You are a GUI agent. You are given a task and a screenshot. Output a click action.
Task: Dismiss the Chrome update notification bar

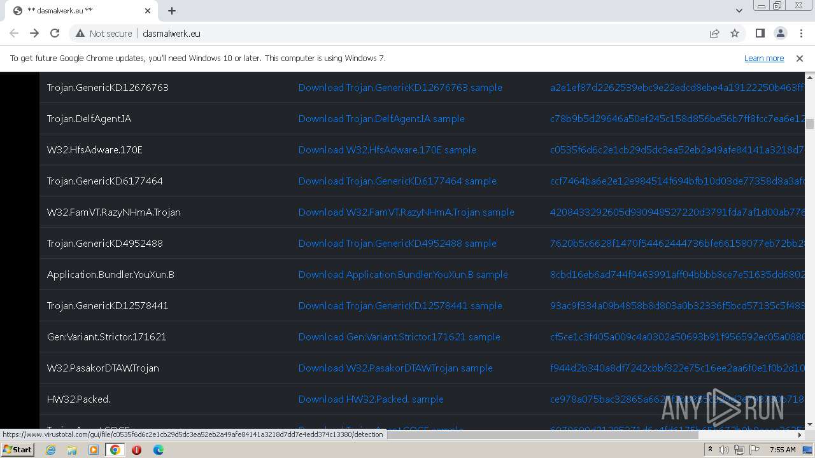800,58
